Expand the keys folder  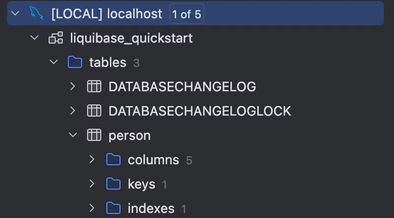(92, 184)
